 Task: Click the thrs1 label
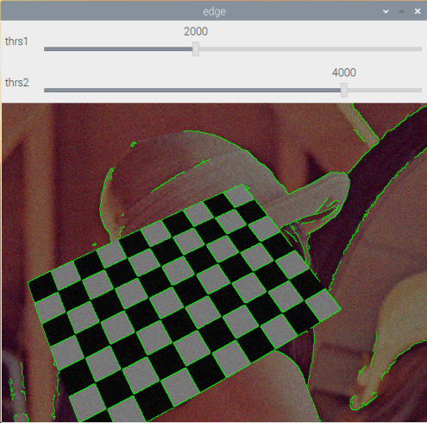coord(16,41)
